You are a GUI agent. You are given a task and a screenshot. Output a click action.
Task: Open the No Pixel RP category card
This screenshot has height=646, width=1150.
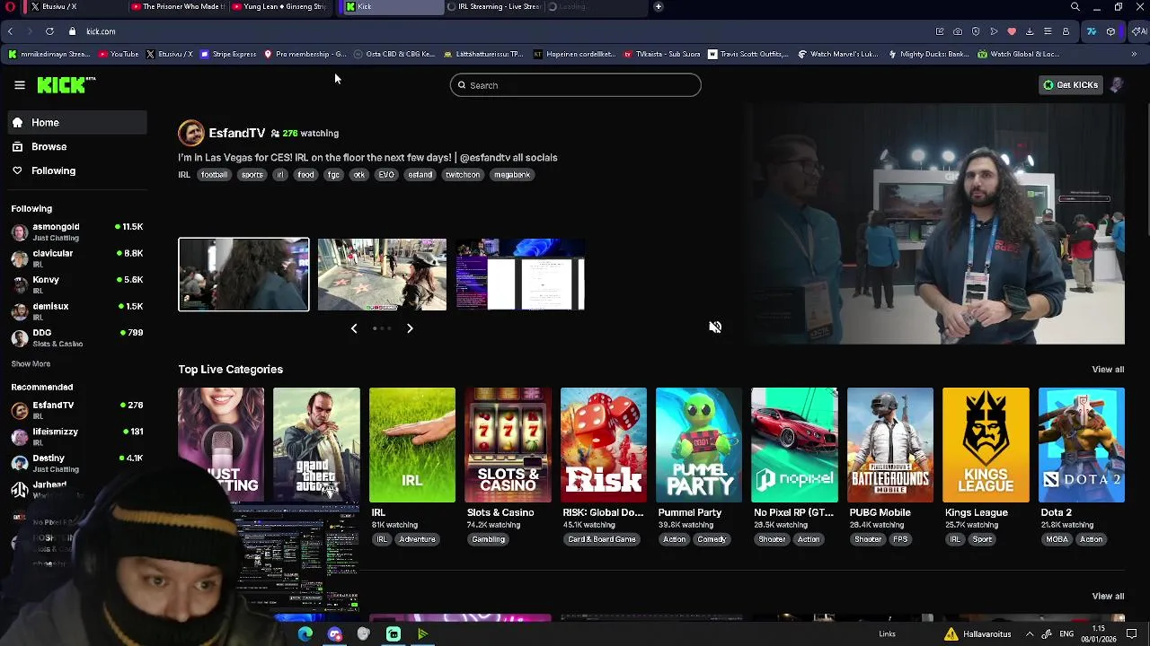tap(794, 445)
